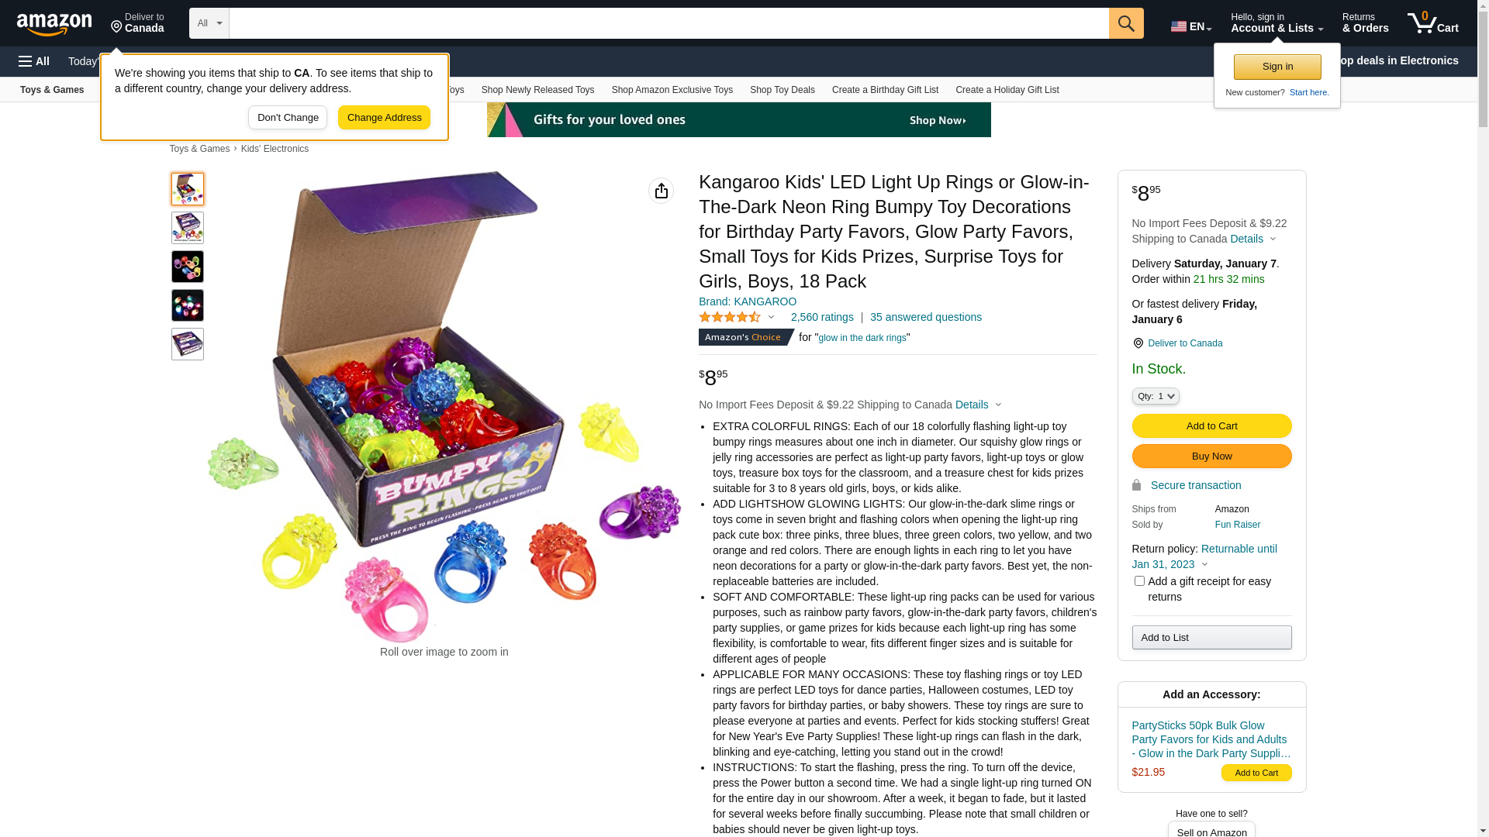The width and height of the screenshot is (1489, 837).
Task: Open the Qty quantity dropdown
Action: click(x=1156, y=396)
